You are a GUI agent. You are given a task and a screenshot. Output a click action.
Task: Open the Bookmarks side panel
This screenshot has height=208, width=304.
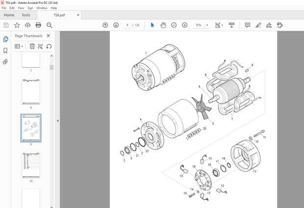click(5, 51)
